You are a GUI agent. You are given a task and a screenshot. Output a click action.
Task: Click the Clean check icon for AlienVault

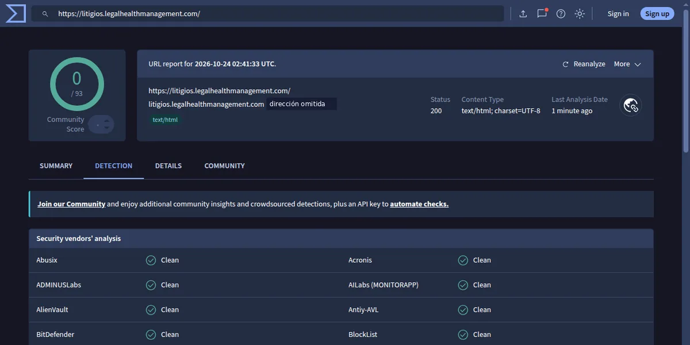tap(151, 310)
